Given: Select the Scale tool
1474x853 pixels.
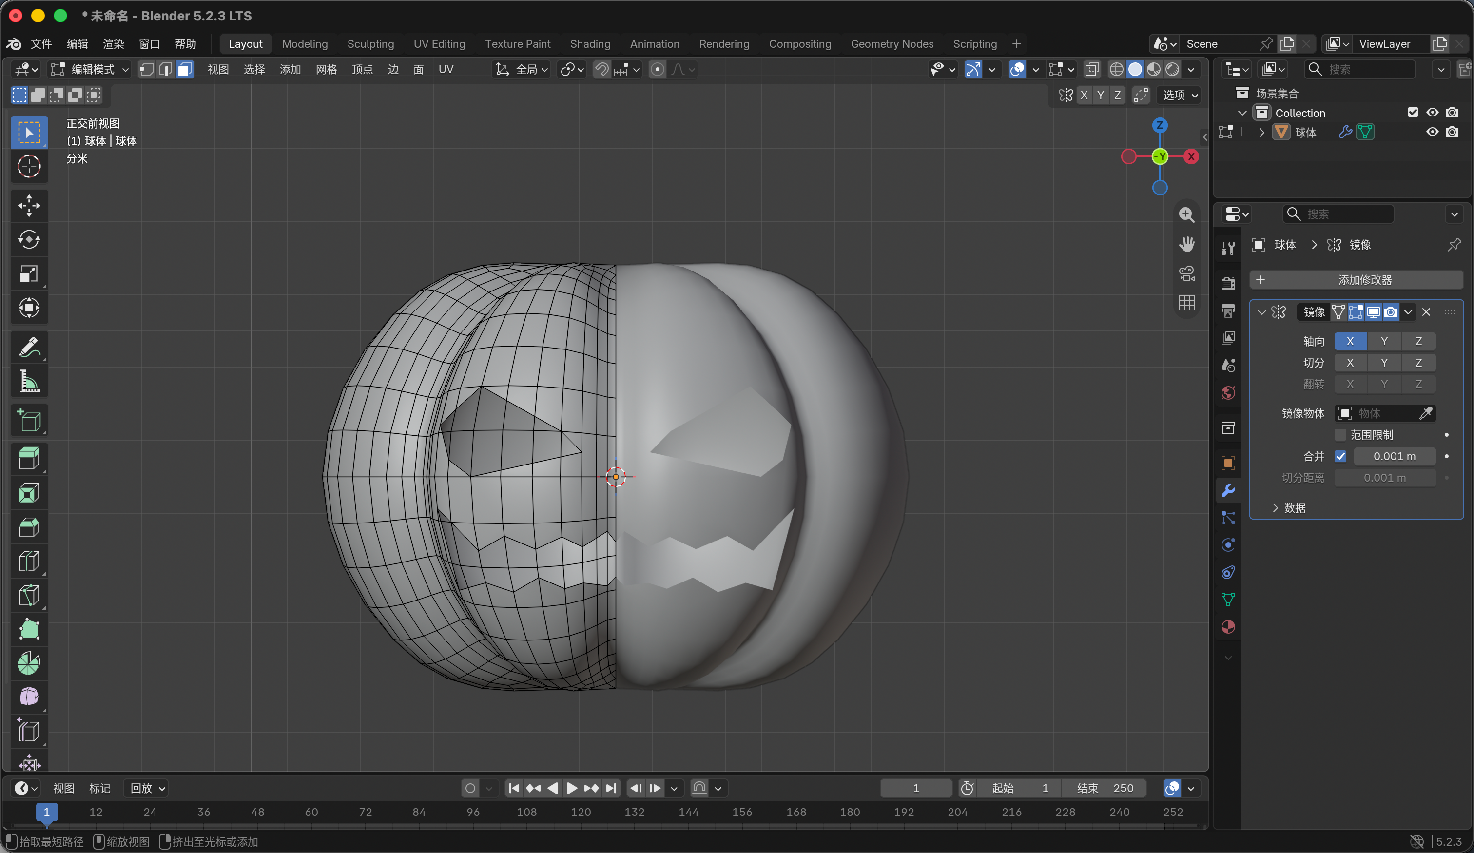Looking at the screenshot, I should click(x=29, y=273).
